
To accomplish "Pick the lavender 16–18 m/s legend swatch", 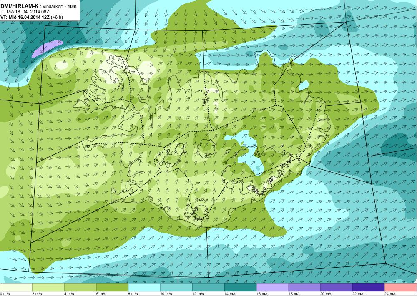I will click(272, 288).
